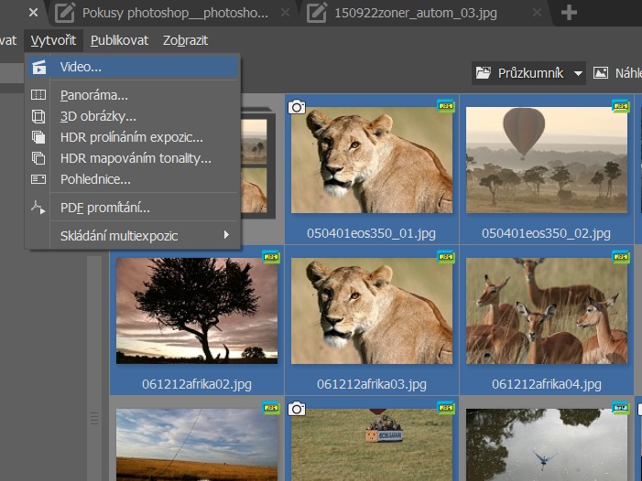Select the antelopes thumbnail 061212afrika04.jpg

[x=546, y=311]
